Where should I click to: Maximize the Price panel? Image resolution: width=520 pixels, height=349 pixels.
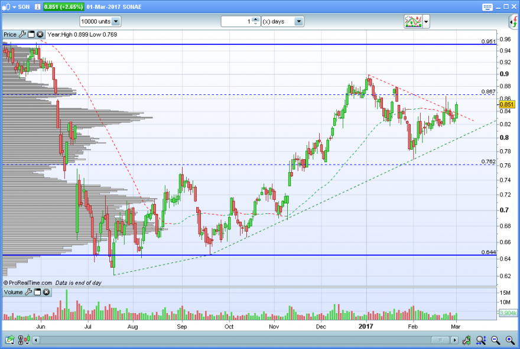31,34
